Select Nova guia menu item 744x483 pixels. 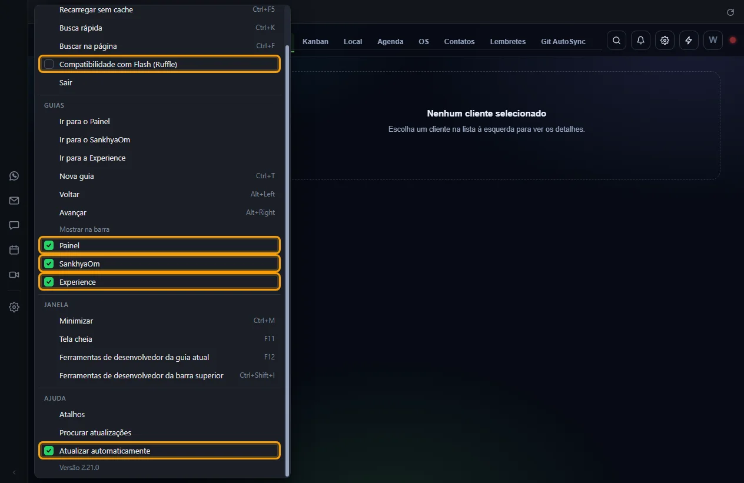coord(160,176)
